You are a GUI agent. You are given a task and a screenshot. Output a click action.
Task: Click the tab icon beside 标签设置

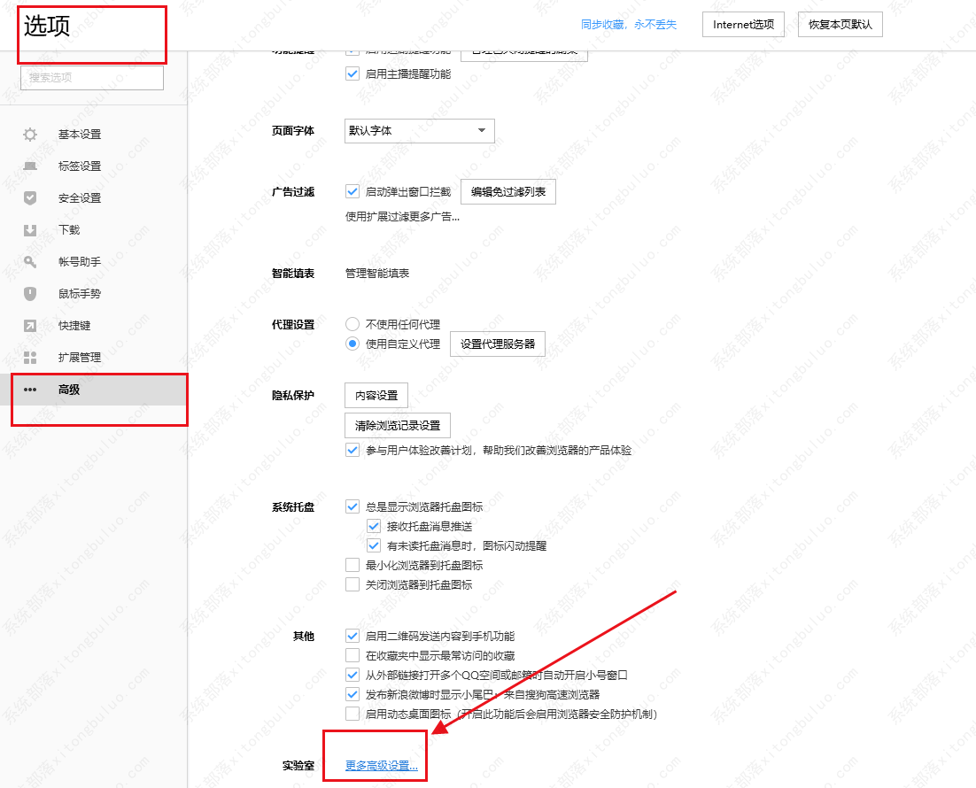30,166
